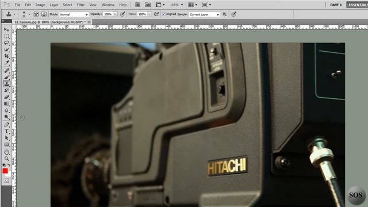The width and height of the screenshot is (368, 207).
Task: Open the View menu
Action: tap(93, 5)
